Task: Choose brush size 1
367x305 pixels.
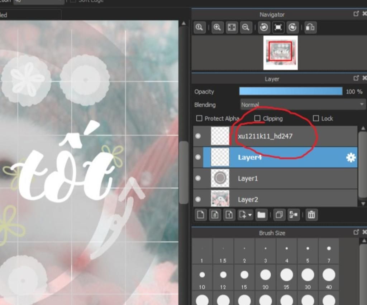Action: coord(202,251)
